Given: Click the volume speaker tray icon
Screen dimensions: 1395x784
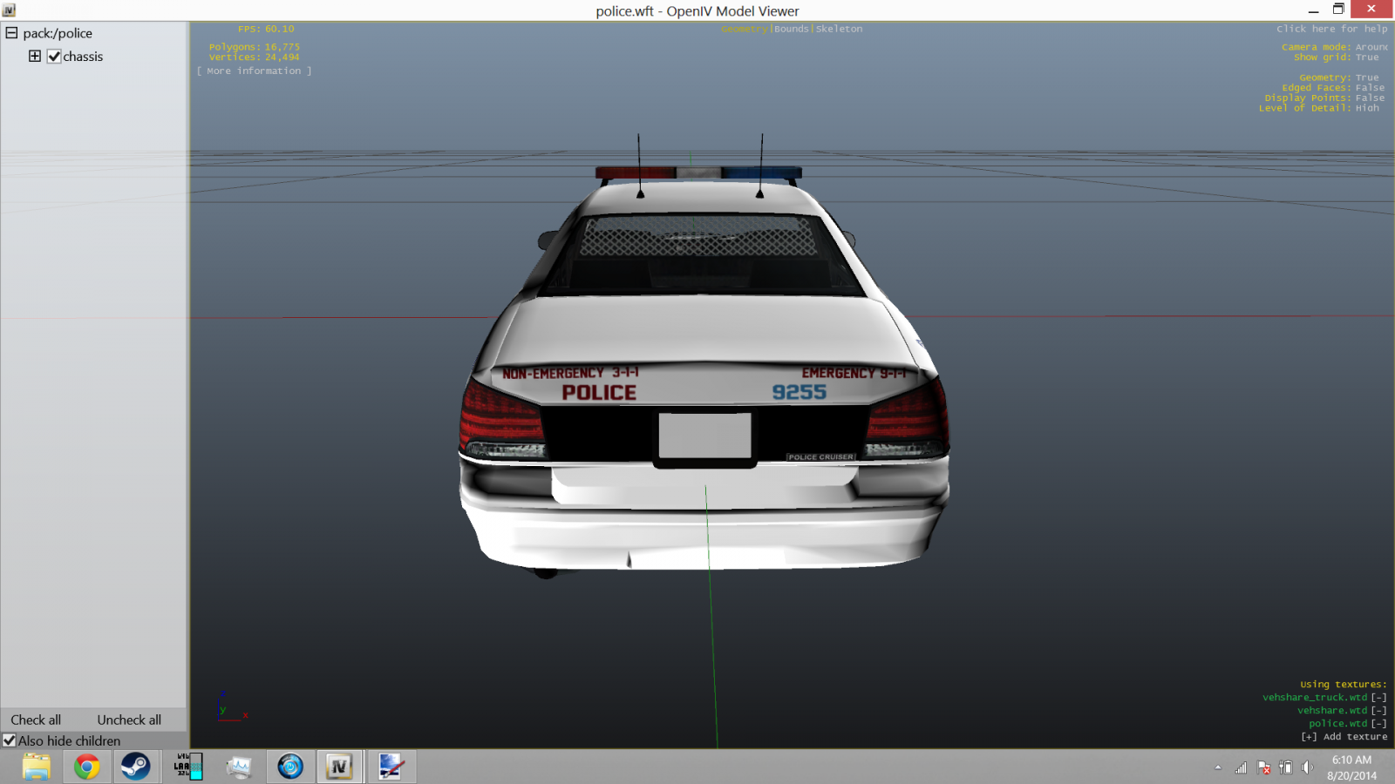Looking at the screenshot, I should [x=1307, y=767].
